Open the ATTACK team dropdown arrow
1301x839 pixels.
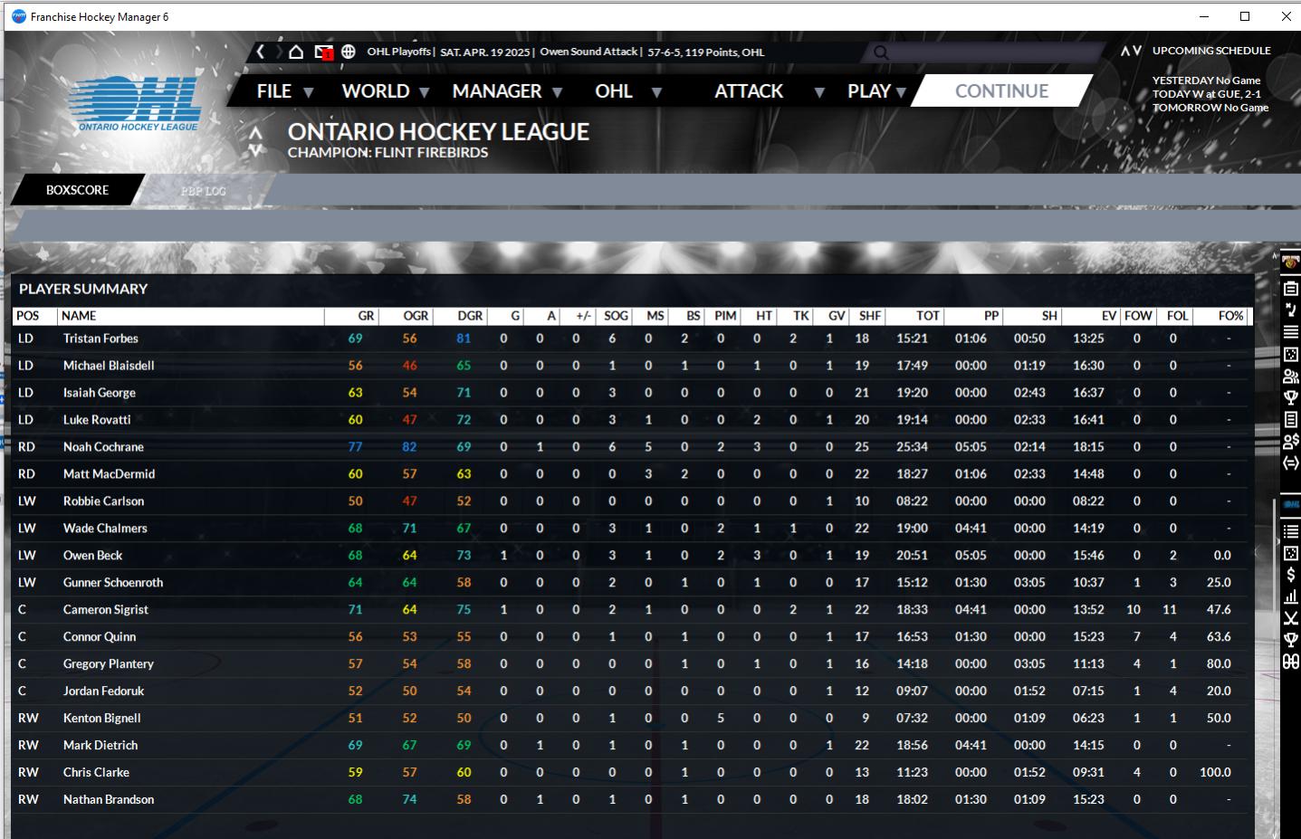[x=819, y=92]
